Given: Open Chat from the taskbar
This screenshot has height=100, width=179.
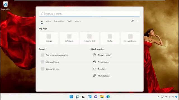Looking at the screenshot, I should tap(96, 97).
